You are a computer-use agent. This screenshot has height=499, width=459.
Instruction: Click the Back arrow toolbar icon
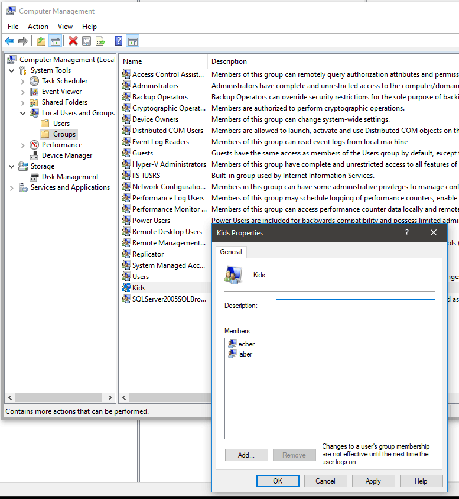(x=10, y=41)
